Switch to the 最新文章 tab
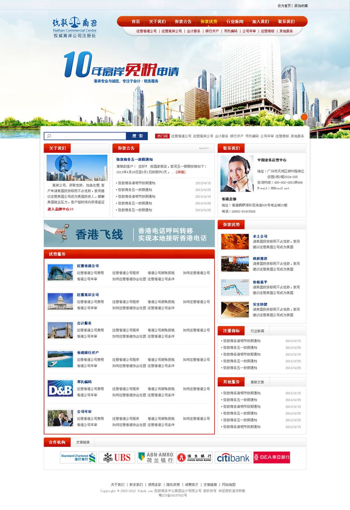This screenshot has width=350, height=510. [258, 382]
